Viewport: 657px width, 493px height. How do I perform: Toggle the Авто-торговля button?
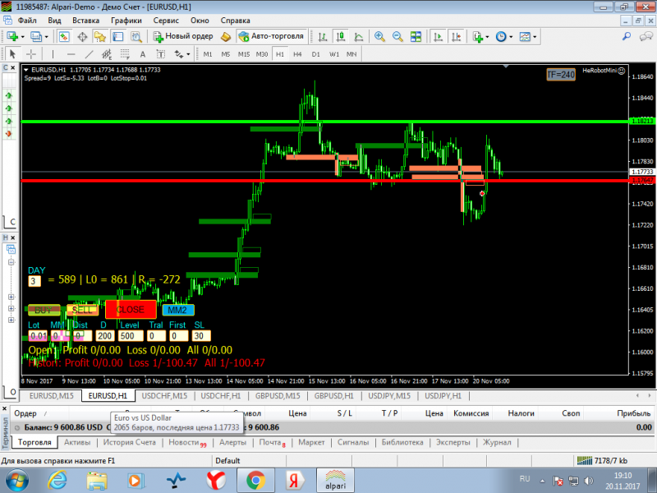[272, 36]
